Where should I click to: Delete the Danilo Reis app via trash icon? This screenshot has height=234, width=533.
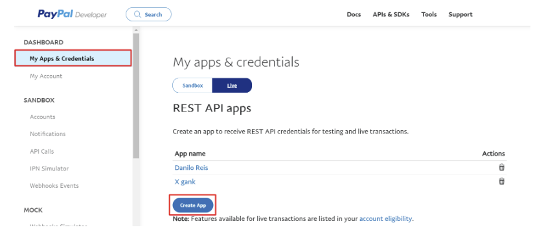click(x=501, y=167)
